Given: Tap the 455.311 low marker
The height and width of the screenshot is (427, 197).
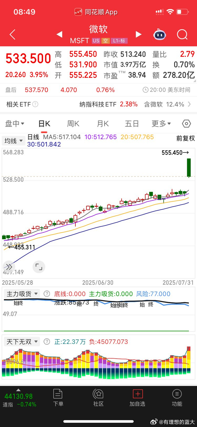Looking at the screenshot, I should coord(21,247).
